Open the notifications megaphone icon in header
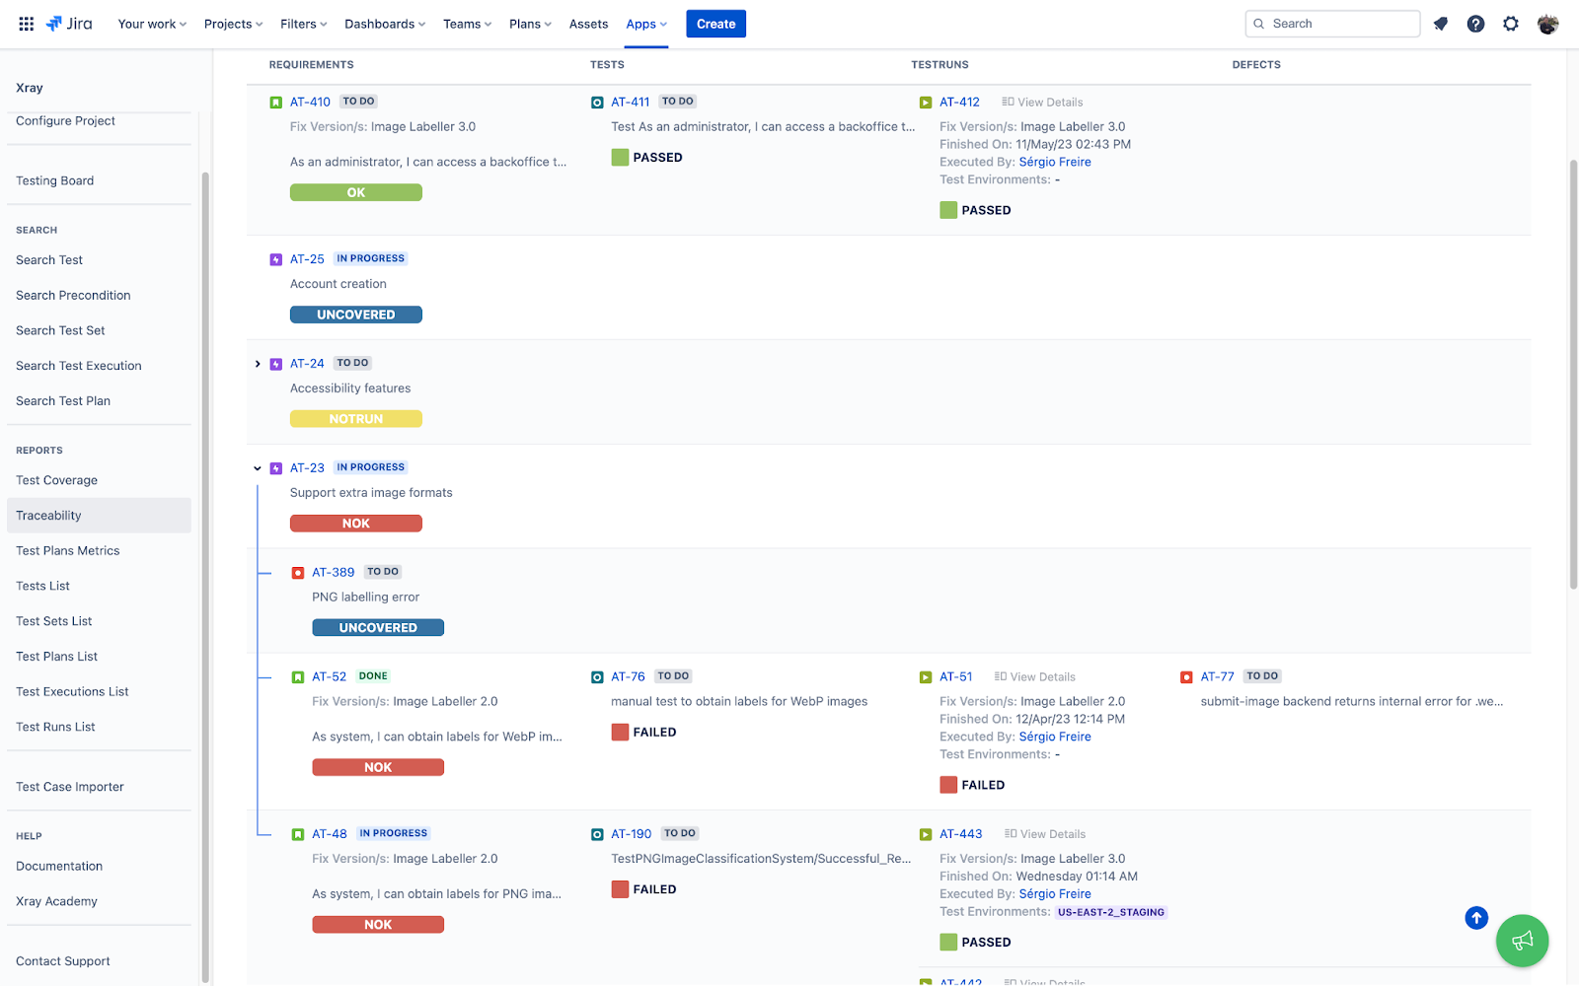 pyautogui.click(x=1441, y=24)
